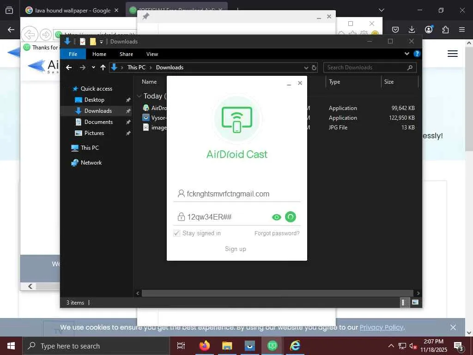Minimize the AirDroid Cast login window

pos(289,84)
